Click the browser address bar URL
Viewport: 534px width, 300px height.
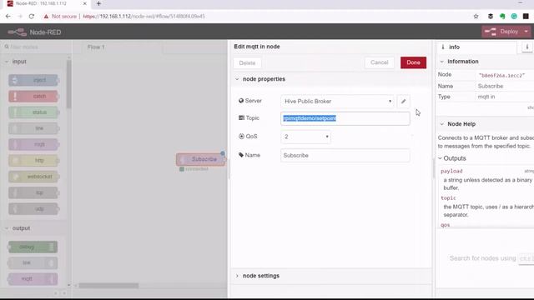coord(144,16)
